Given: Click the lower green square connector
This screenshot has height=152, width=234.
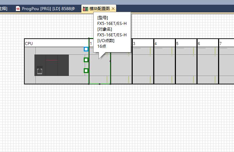Looking at the screenshot, I should (x=86, y=71).
